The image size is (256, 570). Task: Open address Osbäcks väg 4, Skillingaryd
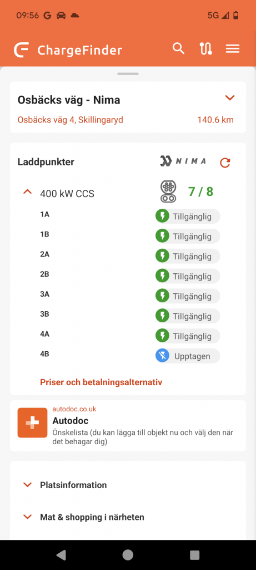(x=71, y=120)
